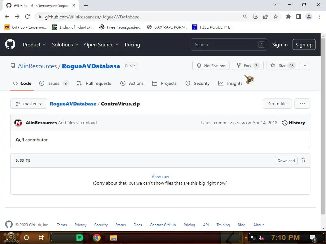Go back to the previous page
This screenshot has width=326, height=244.
pyautogui.click(x=7, y=17)
